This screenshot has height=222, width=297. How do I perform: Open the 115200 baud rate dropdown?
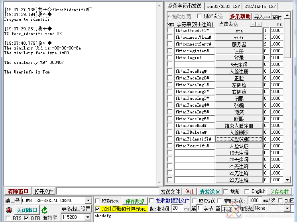pos(88,217)
